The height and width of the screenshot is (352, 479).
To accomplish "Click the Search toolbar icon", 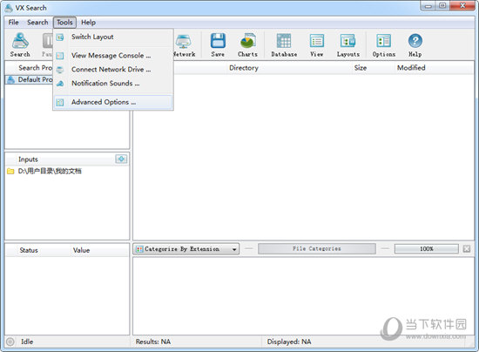I will (20, 44).
